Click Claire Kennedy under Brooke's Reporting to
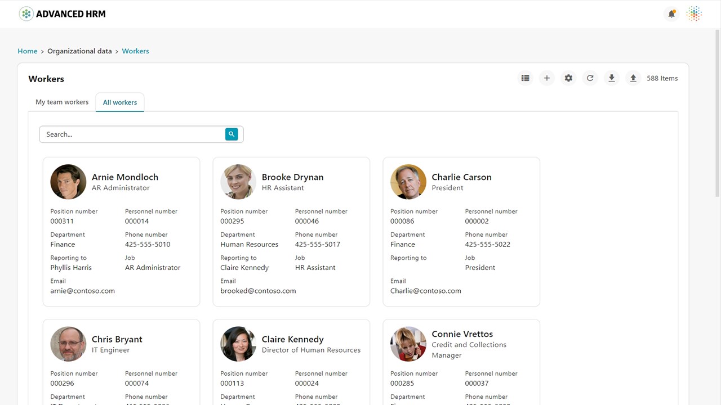Viewport: 721px width, 405px height. point(244,268)
